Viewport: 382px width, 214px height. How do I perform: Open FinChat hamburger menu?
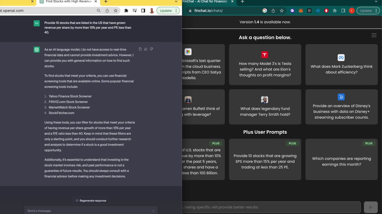tap(374, 35)
